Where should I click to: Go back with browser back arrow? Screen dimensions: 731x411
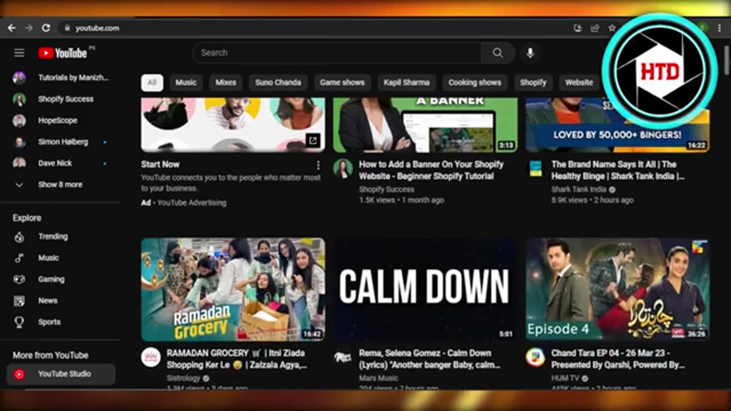[x=11, y=27]
